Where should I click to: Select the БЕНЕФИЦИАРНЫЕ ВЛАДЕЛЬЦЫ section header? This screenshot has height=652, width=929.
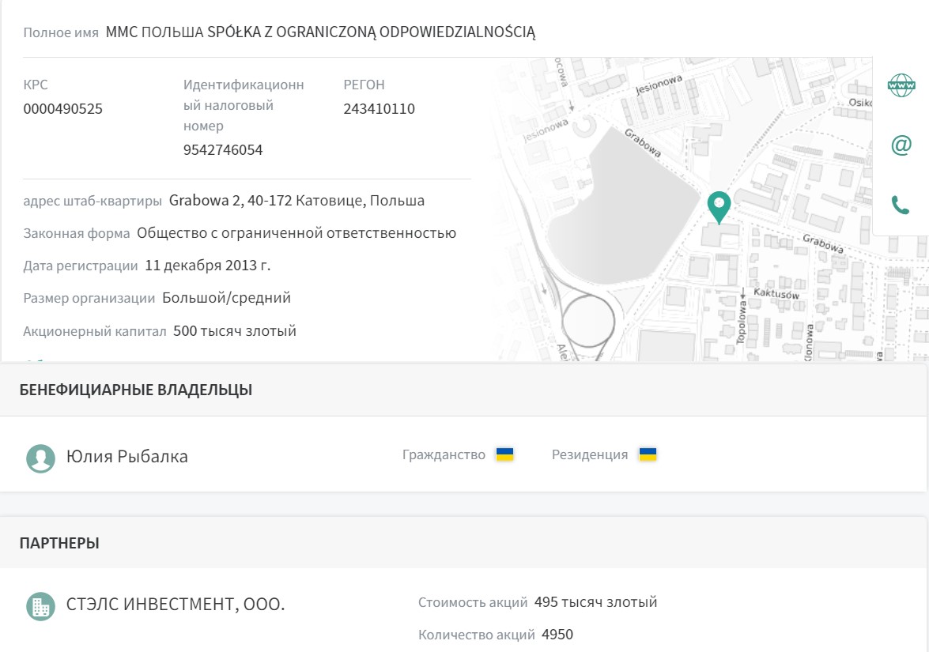tap(136, 390)
